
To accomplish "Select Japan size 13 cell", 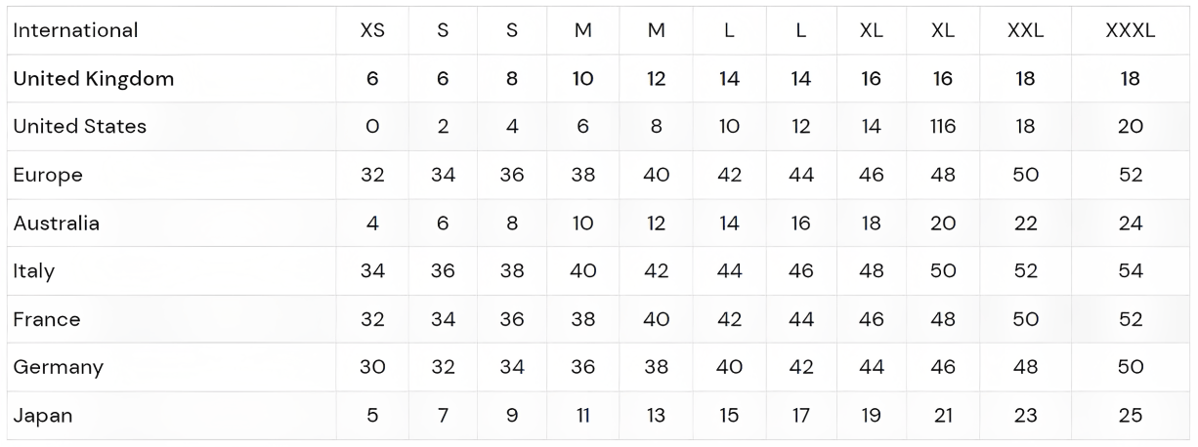I will coord(656,416).
